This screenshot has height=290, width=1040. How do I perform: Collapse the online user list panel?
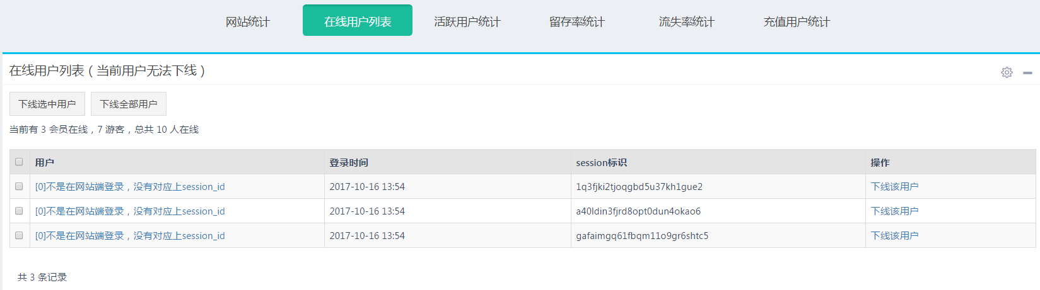point(1027,73)
